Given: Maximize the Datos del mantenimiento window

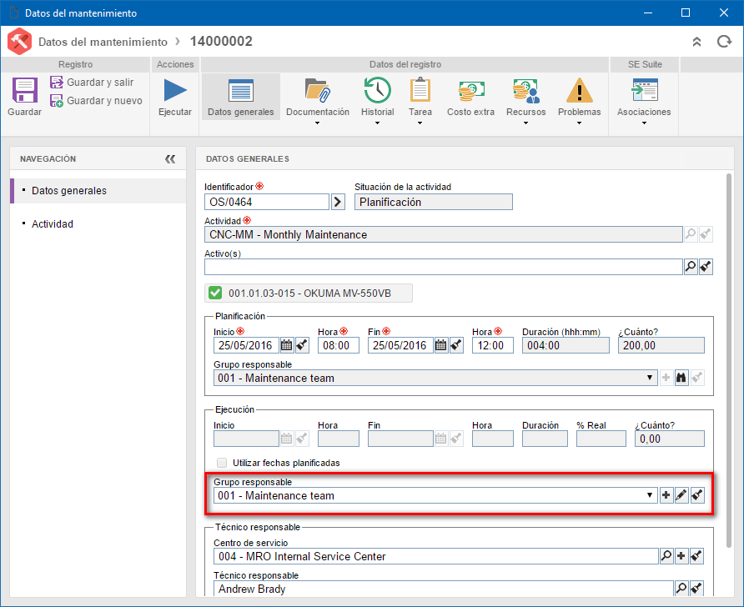Looking at the screenshot, I should [686, 13].
